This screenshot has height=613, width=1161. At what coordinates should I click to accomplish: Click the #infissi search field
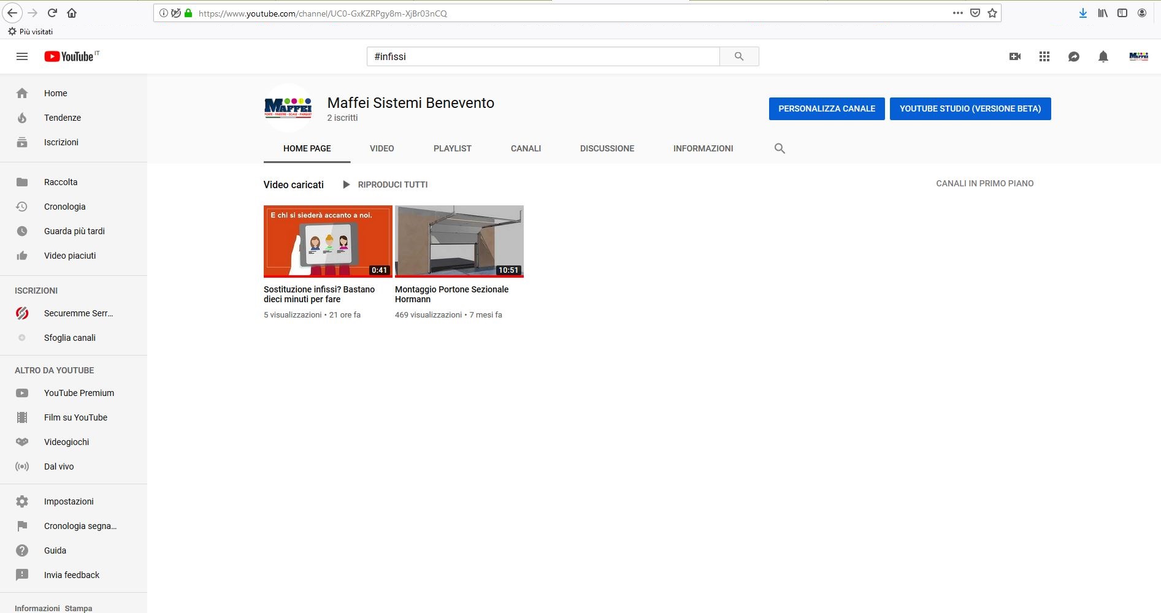[543, 56]
